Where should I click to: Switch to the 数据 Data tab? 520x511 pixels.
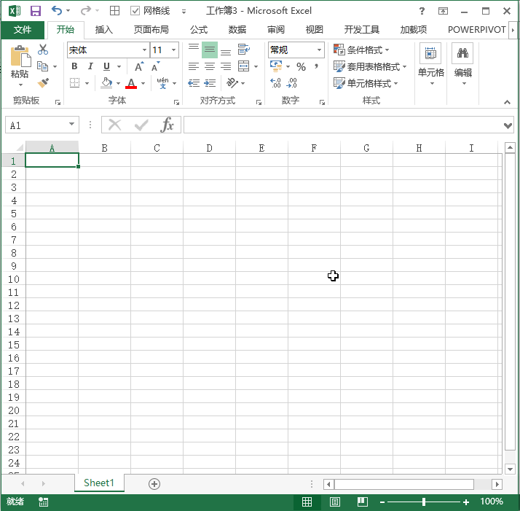coord(237,30)
